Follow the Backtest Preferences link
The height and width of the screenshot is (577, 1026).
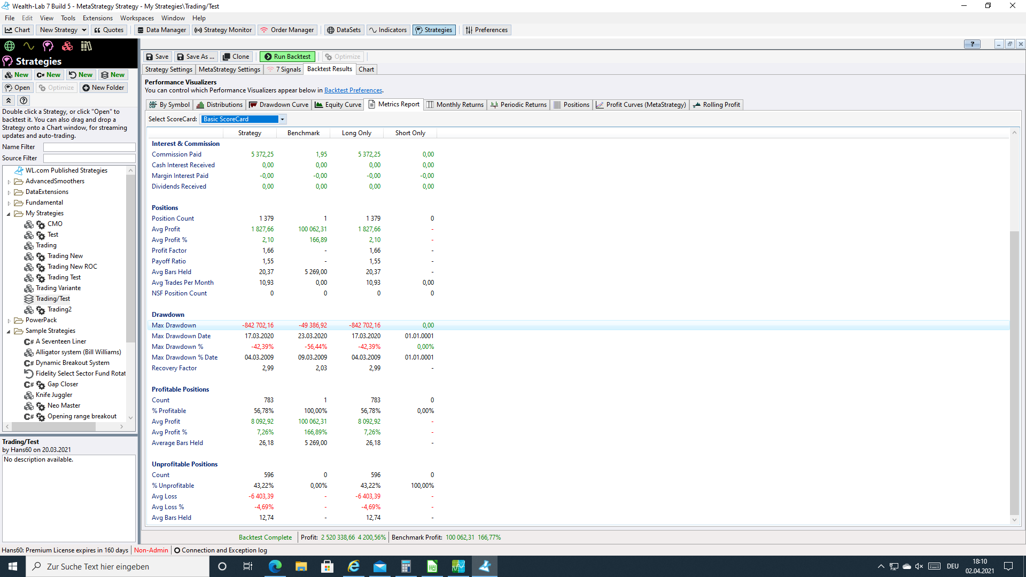353,90
